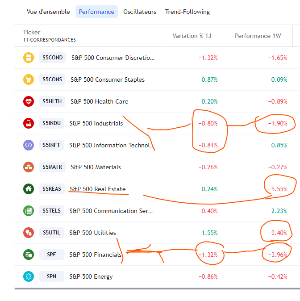Click the Materials sector orange icon
Image resolution: width=300 pixels, height=301 pixels.
[29, 167]
